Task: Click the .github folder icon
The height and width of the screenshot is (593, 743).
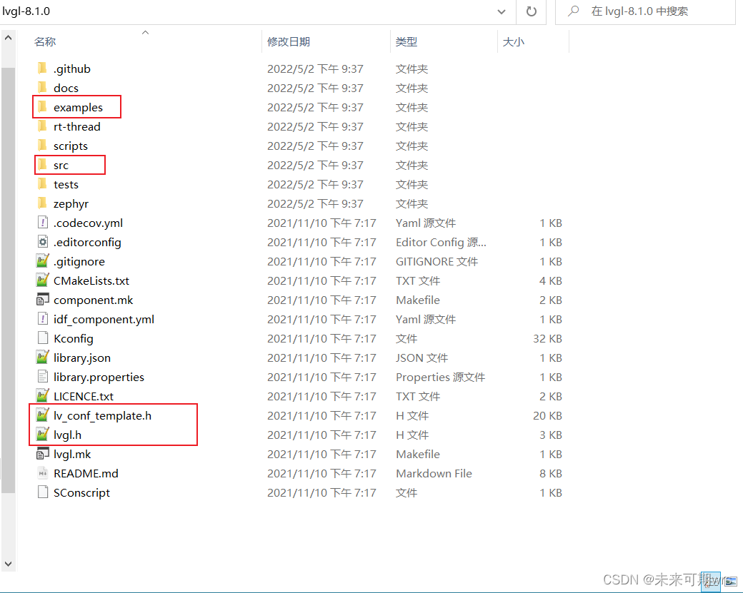Action: tap(42, 69)
